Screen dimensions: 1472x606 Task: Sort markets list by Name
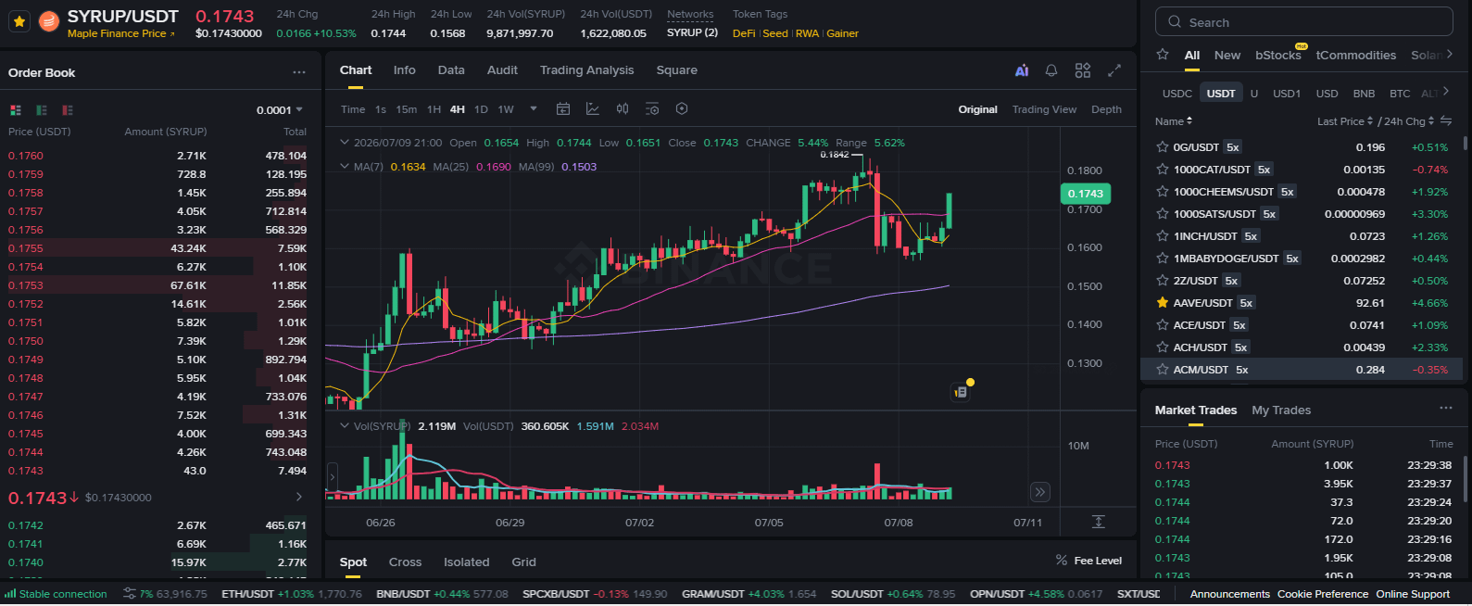[1173, 121]
